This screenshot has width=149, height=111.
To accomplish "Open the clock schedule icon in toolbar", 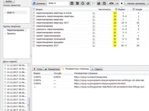I will click(83, 3).
